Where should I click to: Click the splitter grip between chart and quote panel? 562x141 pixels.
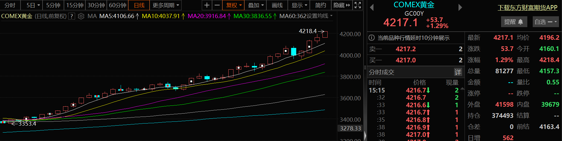(x=365, y=68)
